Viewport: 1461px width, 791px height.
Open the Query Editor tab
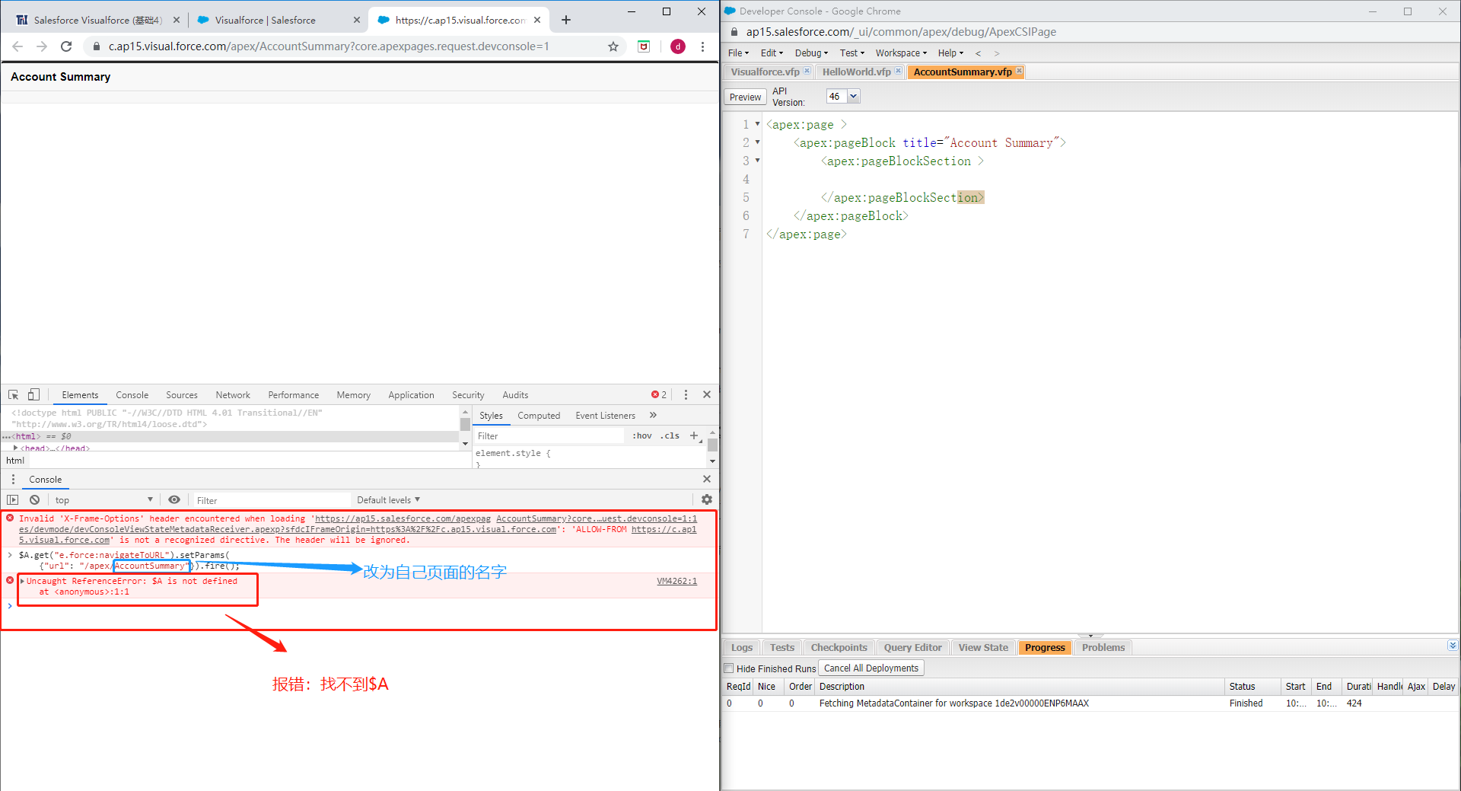pyautogui.click(x=912, y=647)
